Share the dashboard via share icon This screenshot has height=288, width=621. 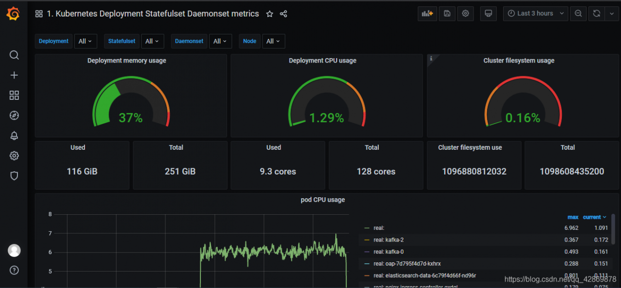pyautogui.click(x=284, y=14)
